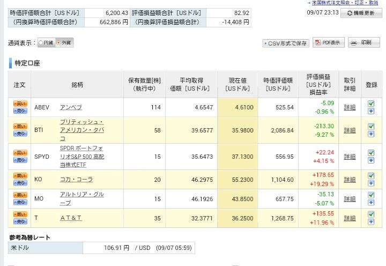Open the アンベブ stock link

tap(71, 107)
